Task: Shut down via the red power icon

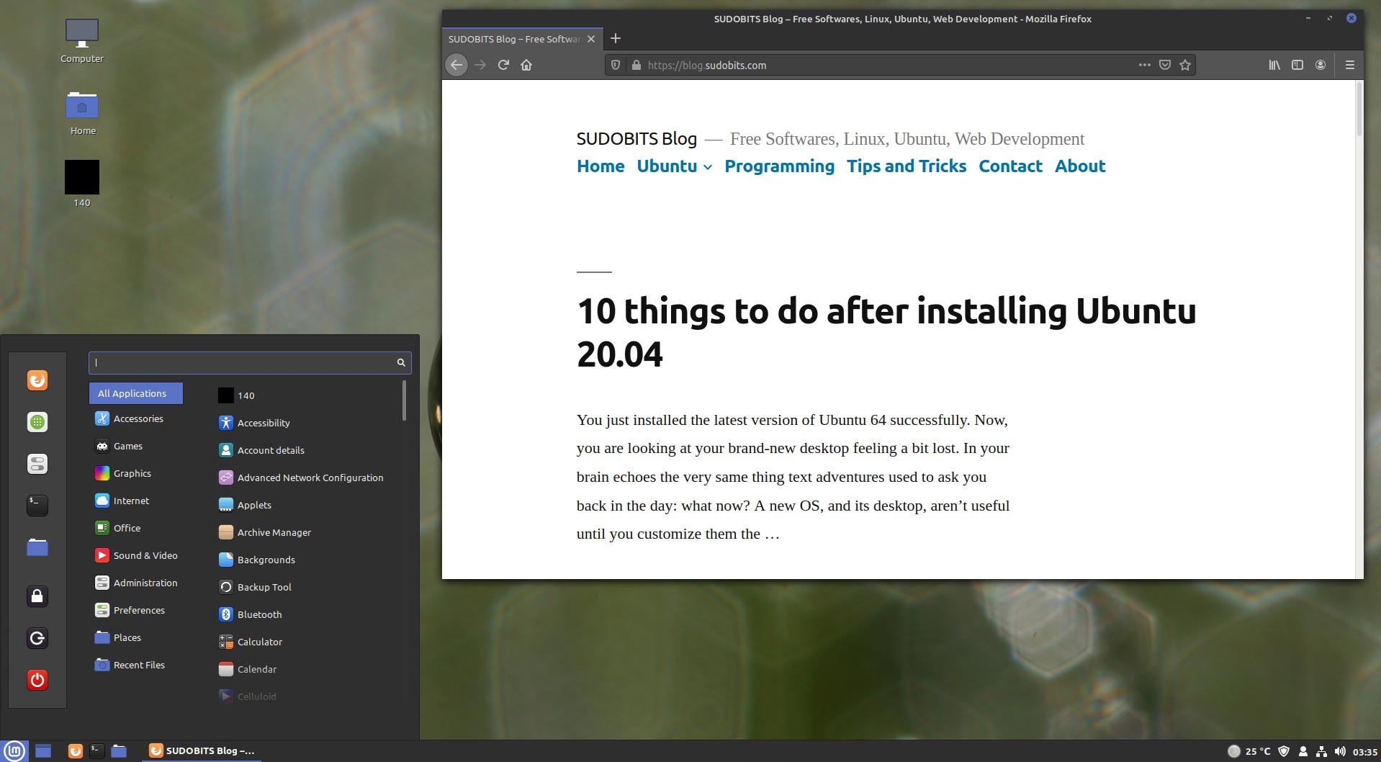Action: [37, 679]
